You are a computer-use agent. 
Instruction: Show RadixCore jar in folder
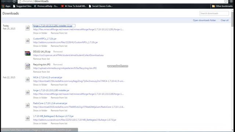click(40, 110)
